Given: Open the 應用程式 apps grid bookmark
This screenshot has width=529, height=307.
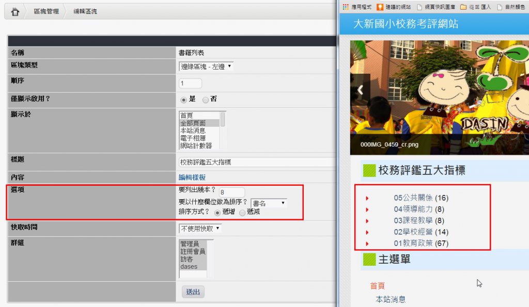Looking at the screenshot, I should click(x=346, y=7).
